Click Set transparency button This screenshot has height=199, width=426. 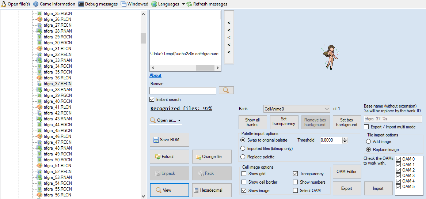point(284,122)
